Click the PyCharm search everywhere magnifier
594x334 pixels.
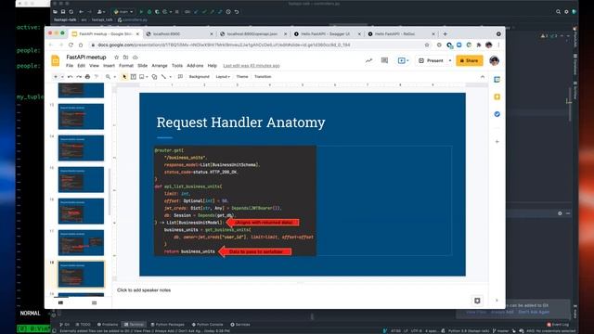click(x=558, y=12)
